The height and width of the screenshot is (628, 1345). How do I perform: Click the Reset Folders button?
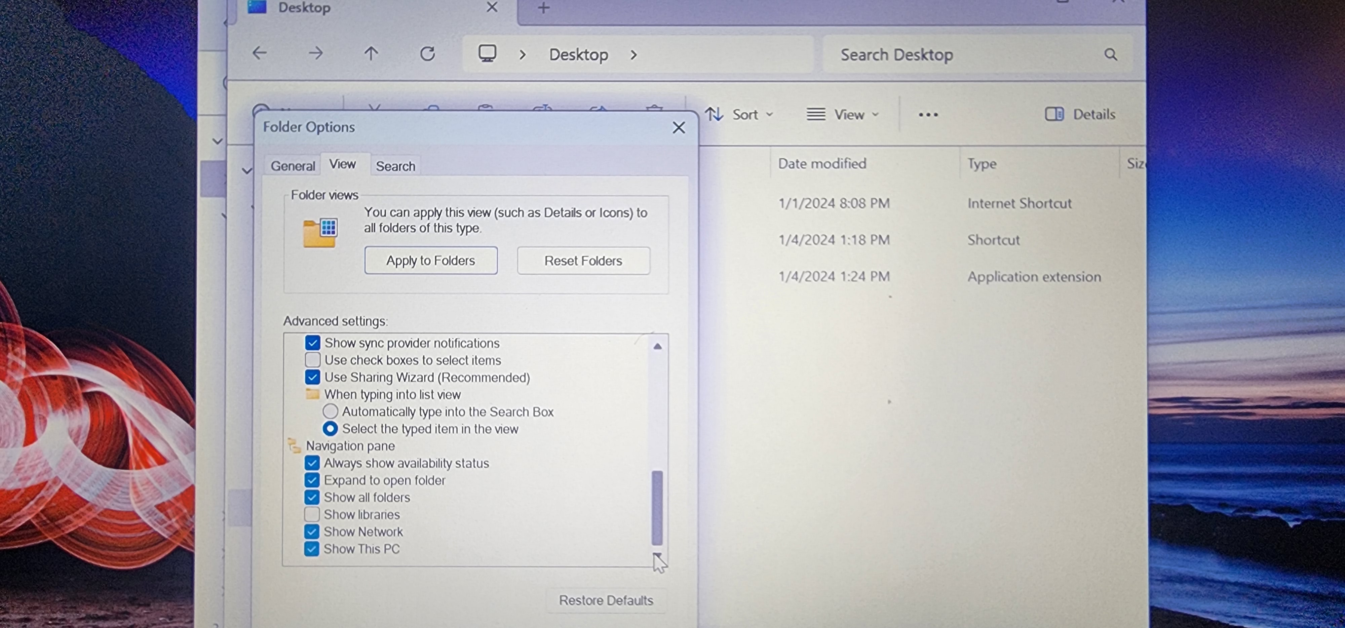[583, 261]
